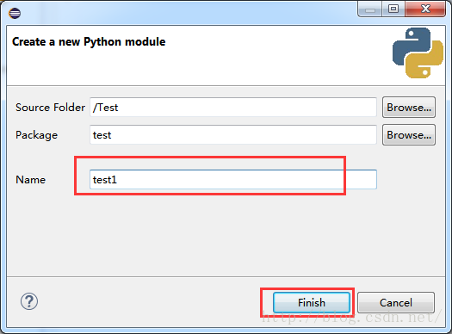Screen dimensions: 452x334
Task: Focus the Package field containing test
Action: coord(233,135)
